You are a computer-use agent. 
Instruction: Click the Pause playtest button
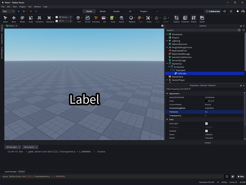[x=24, y=11]
